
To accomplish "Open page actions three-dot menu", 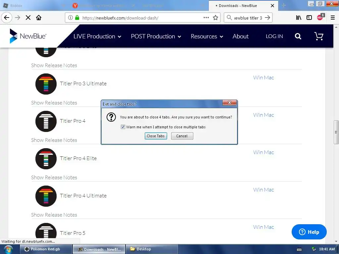I will pyautogui.click(x=206, y=18).
